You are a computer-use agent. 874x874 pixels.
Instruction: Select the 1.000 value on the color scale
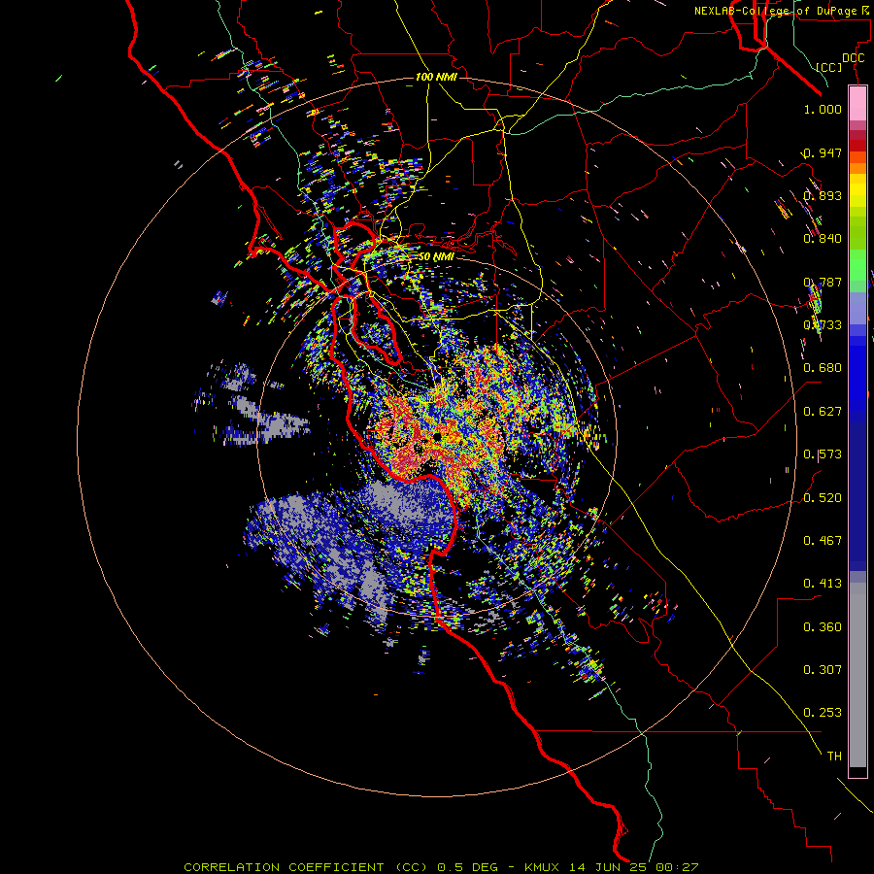pyautogui.click(x=823, y=109)
